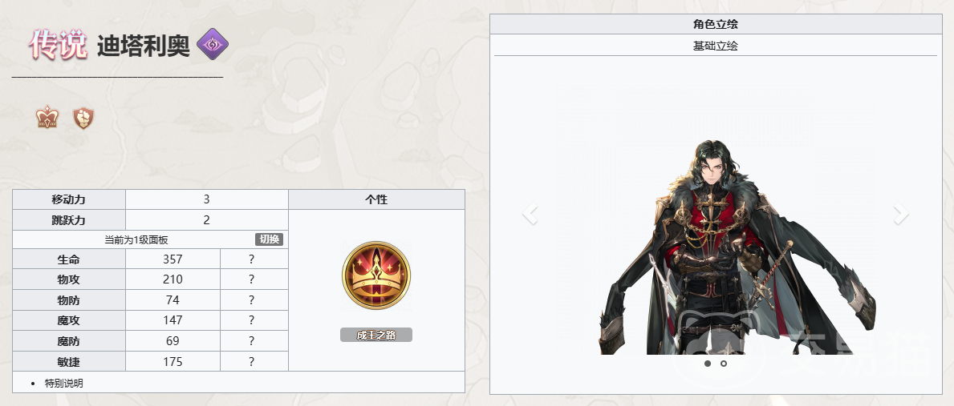Click the 特别说明 bullet item
This screenshot has height=406, width=954.
[64, 383]
